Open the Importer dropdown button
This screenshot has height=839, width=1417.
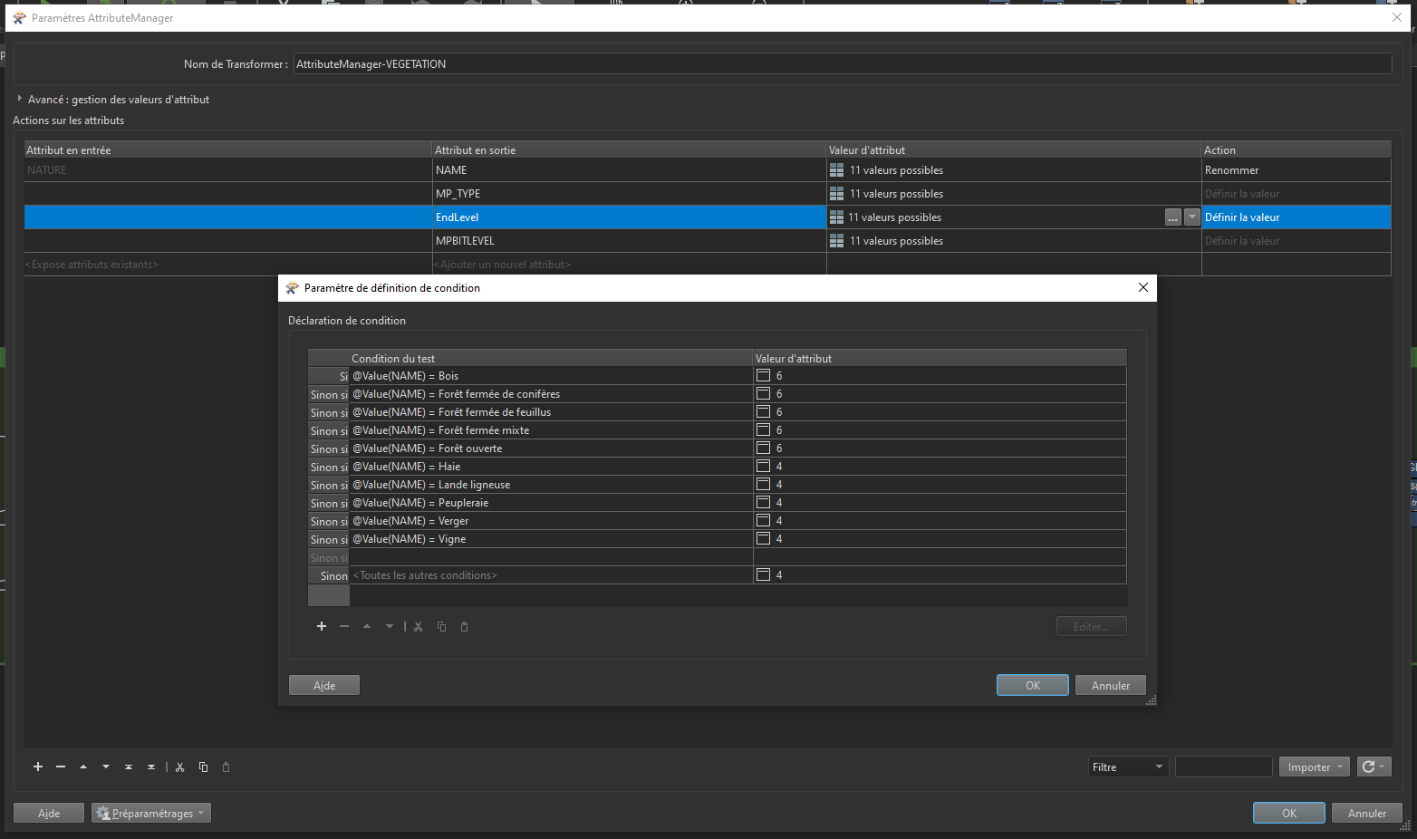pos(1314,767)
